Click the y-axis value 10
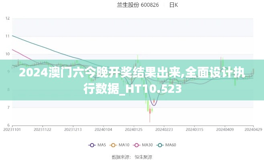Image resolution: width=264 pixels, height=160 pixels. coord(8,54)
